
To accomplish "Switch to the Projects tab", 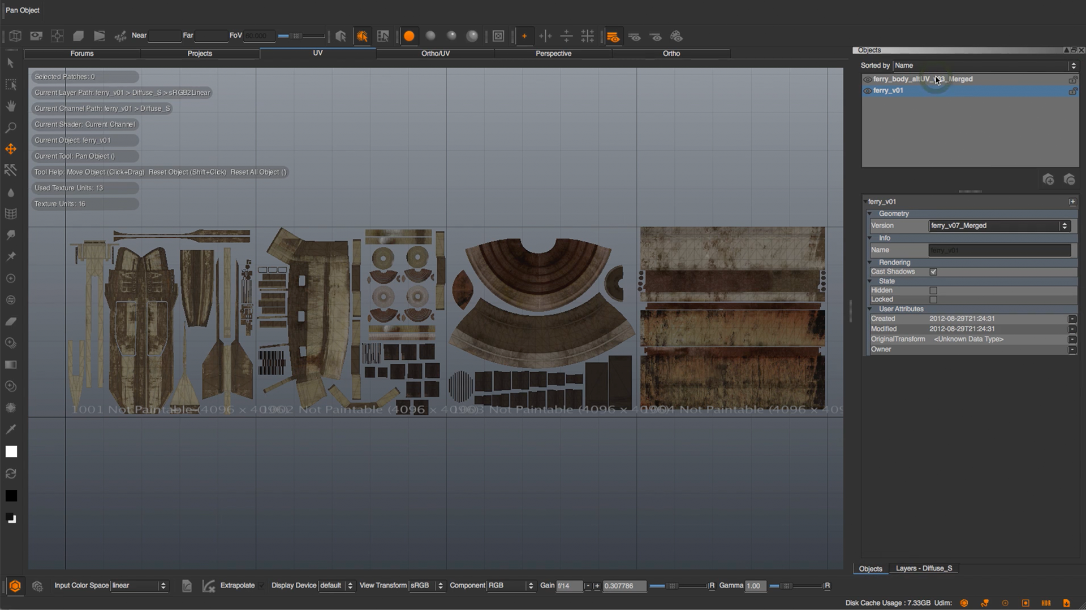I will point(200,54).
